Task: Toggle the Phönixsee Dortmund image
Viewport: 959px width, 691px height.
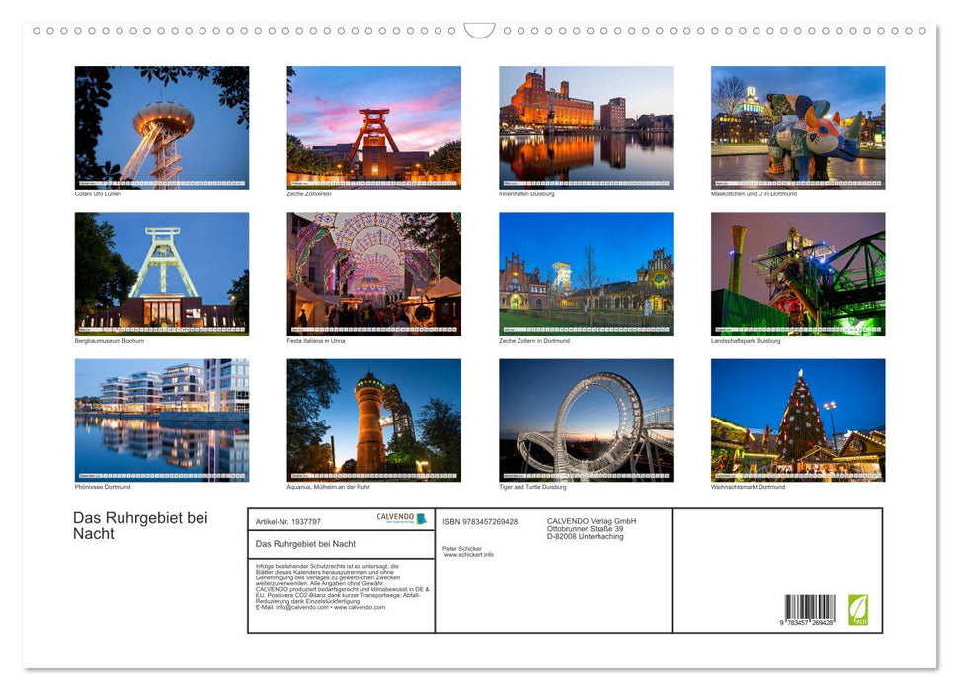Action: tap(161, 420)
